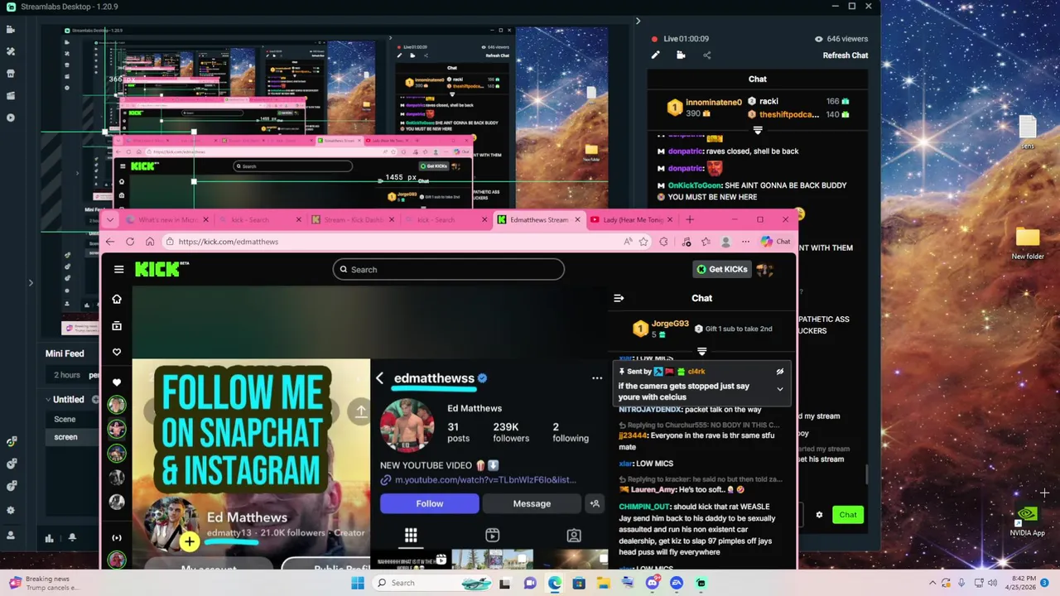Viewport: 1060px width, 596px height.
Task: Open Discord from taskbar
Action: tap(653, 583)
